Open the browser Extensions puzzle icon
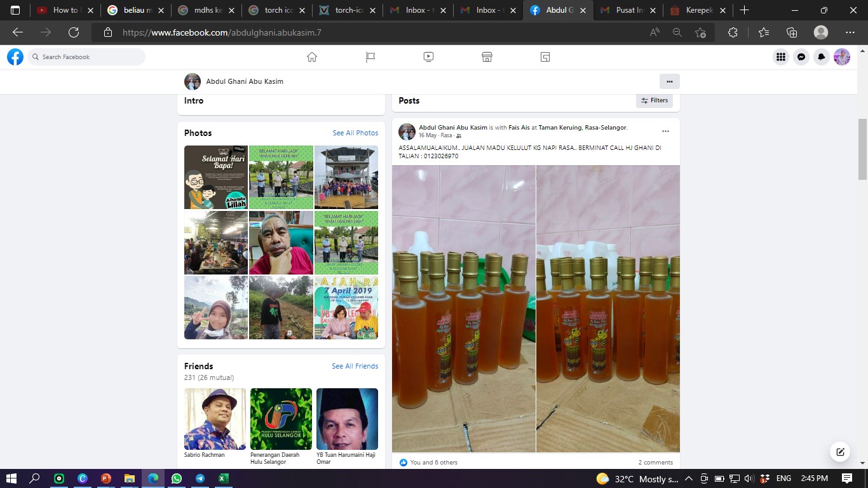868x488 pixels. [x=733, y=32]
